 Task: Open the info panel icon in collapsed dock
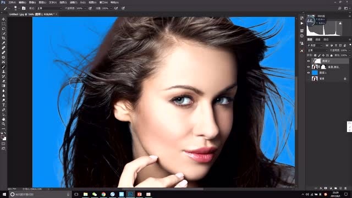pos(302,36)
